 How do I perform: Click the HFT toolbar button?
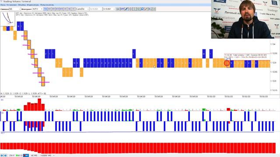point(122,9)
